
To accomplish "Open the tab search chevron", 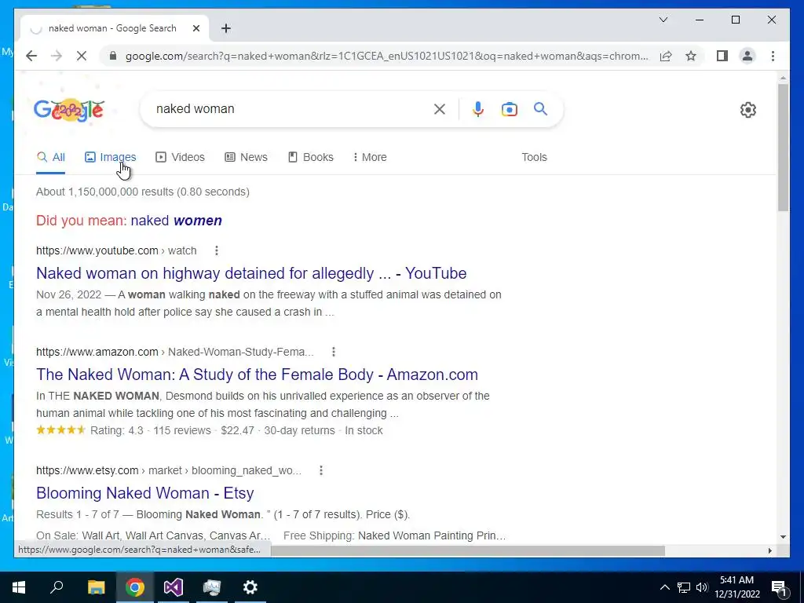I will (x=663, y=20).
